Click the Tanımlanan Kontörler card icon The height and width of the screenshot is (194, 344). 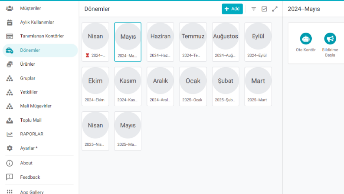(x=10, y=36)
